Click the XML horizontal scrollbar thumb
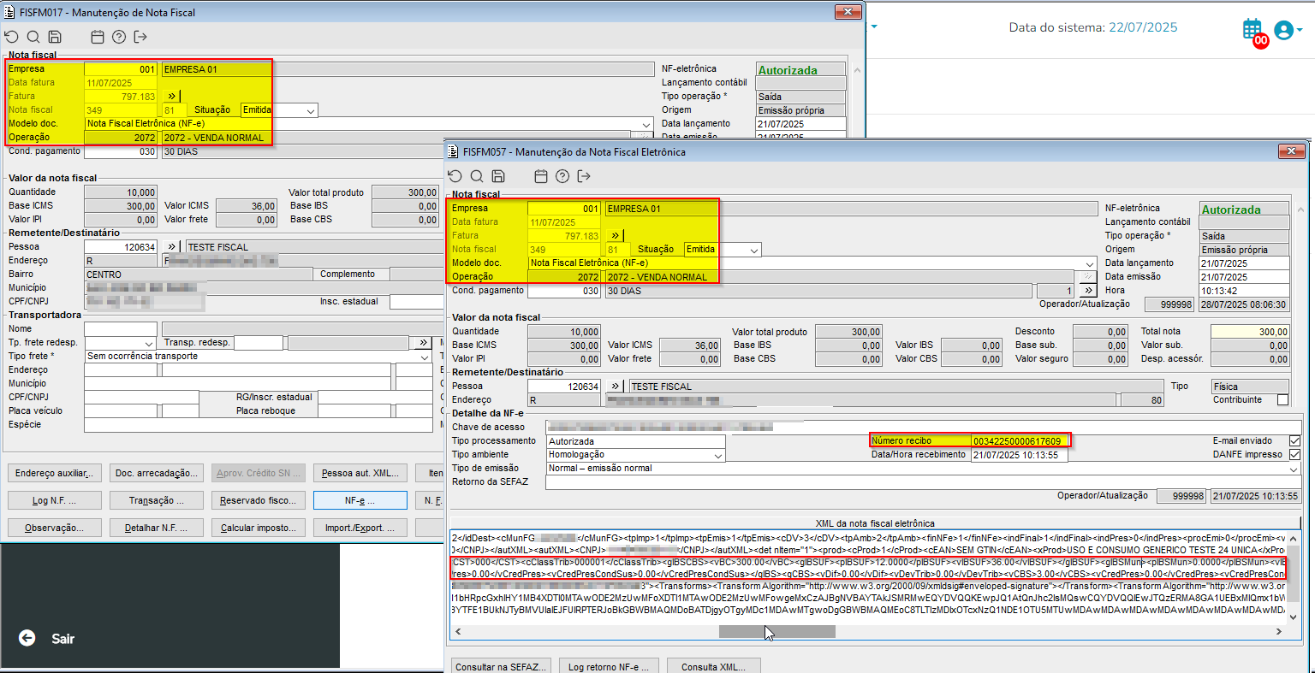 777,631
